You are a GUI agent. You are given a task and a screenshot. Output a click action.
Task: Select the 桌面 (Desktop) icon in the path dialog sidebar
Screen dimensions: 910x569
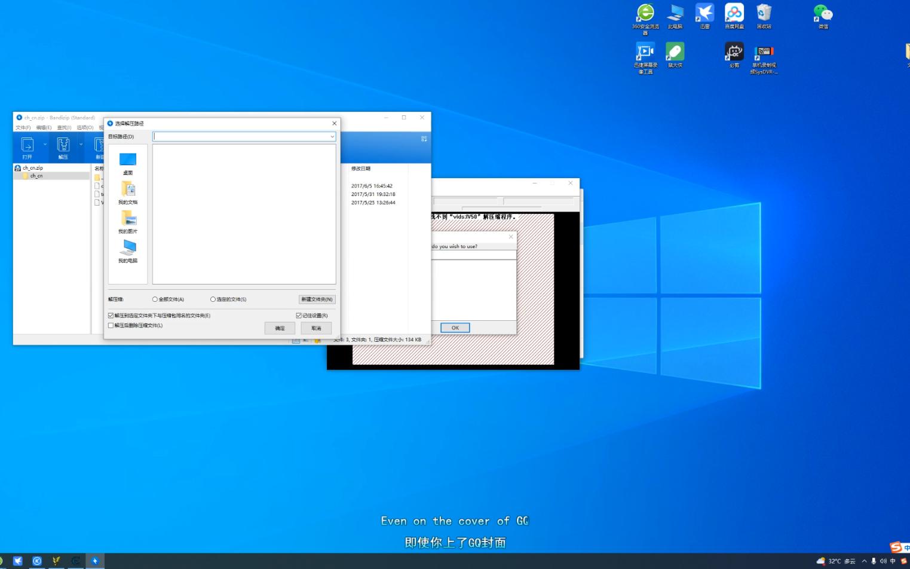[x=128, y=161]
